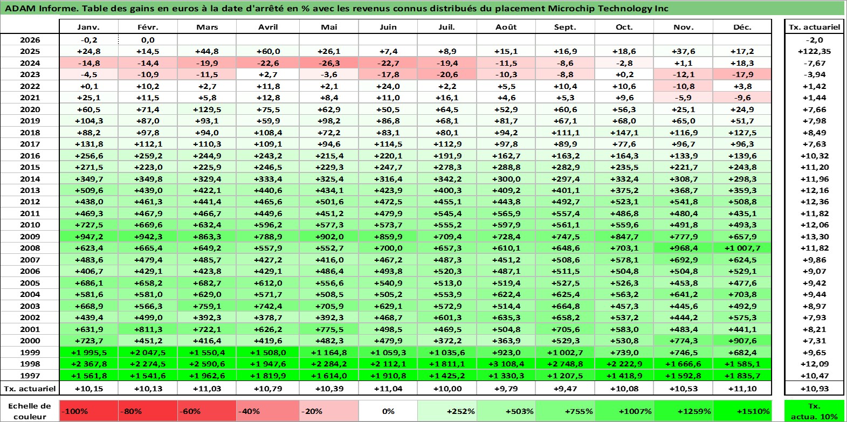The image size is (847, 422).
Task: Click the +1259% green scale swatch
Action: pyautogui.click(x=683, y=411)
